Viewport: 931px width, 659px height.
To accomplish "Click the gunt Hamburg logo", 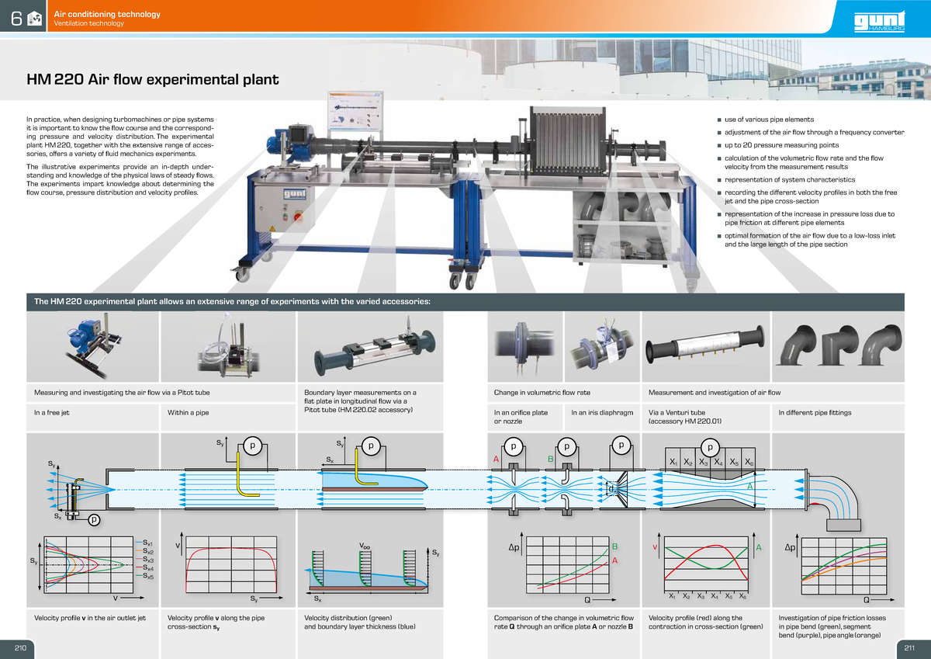I will pyautogui.click(x=879, y=19).
